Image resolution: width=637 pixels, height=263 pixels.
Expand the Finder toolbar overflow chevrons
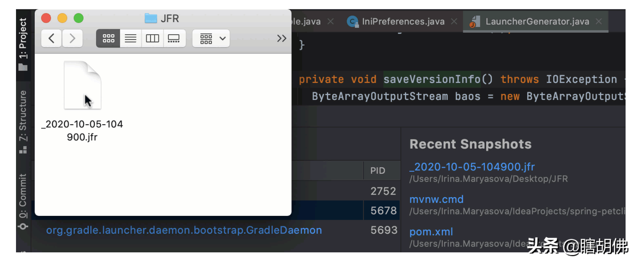coord(282,38)
